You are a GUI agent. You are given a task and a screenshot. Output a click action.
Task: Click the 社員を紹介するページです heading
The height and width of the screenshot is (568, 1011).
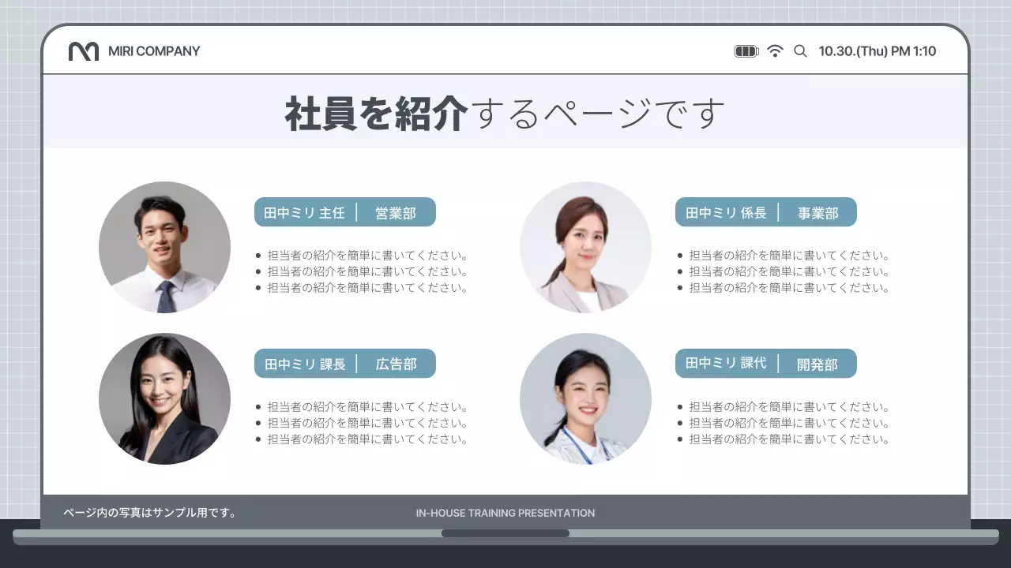(505, 114)
